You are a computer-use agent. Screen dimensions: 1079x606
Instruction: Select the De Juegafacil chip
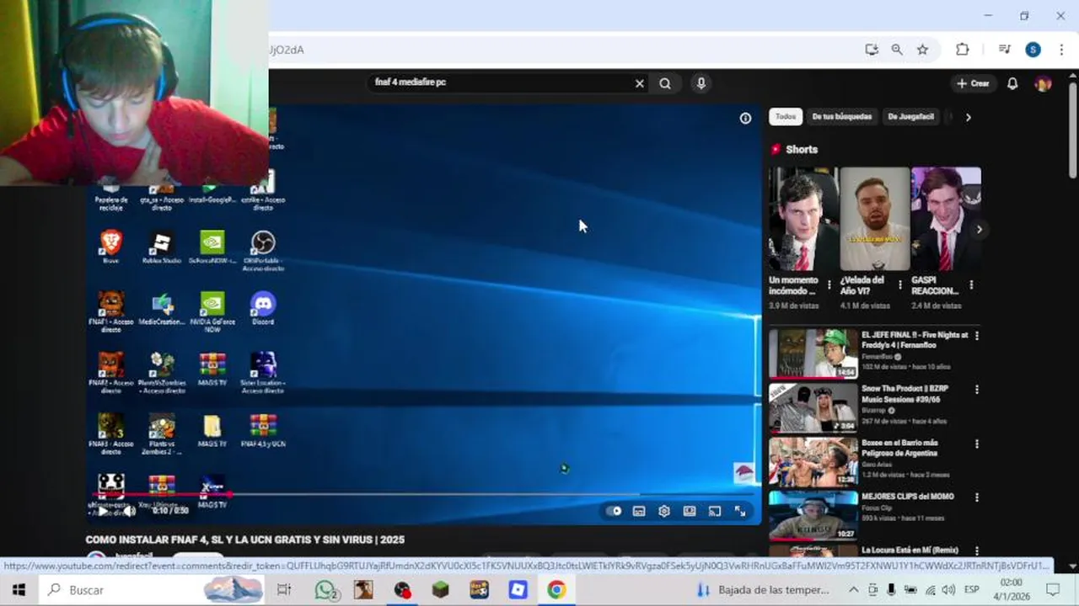pos(910,117)
